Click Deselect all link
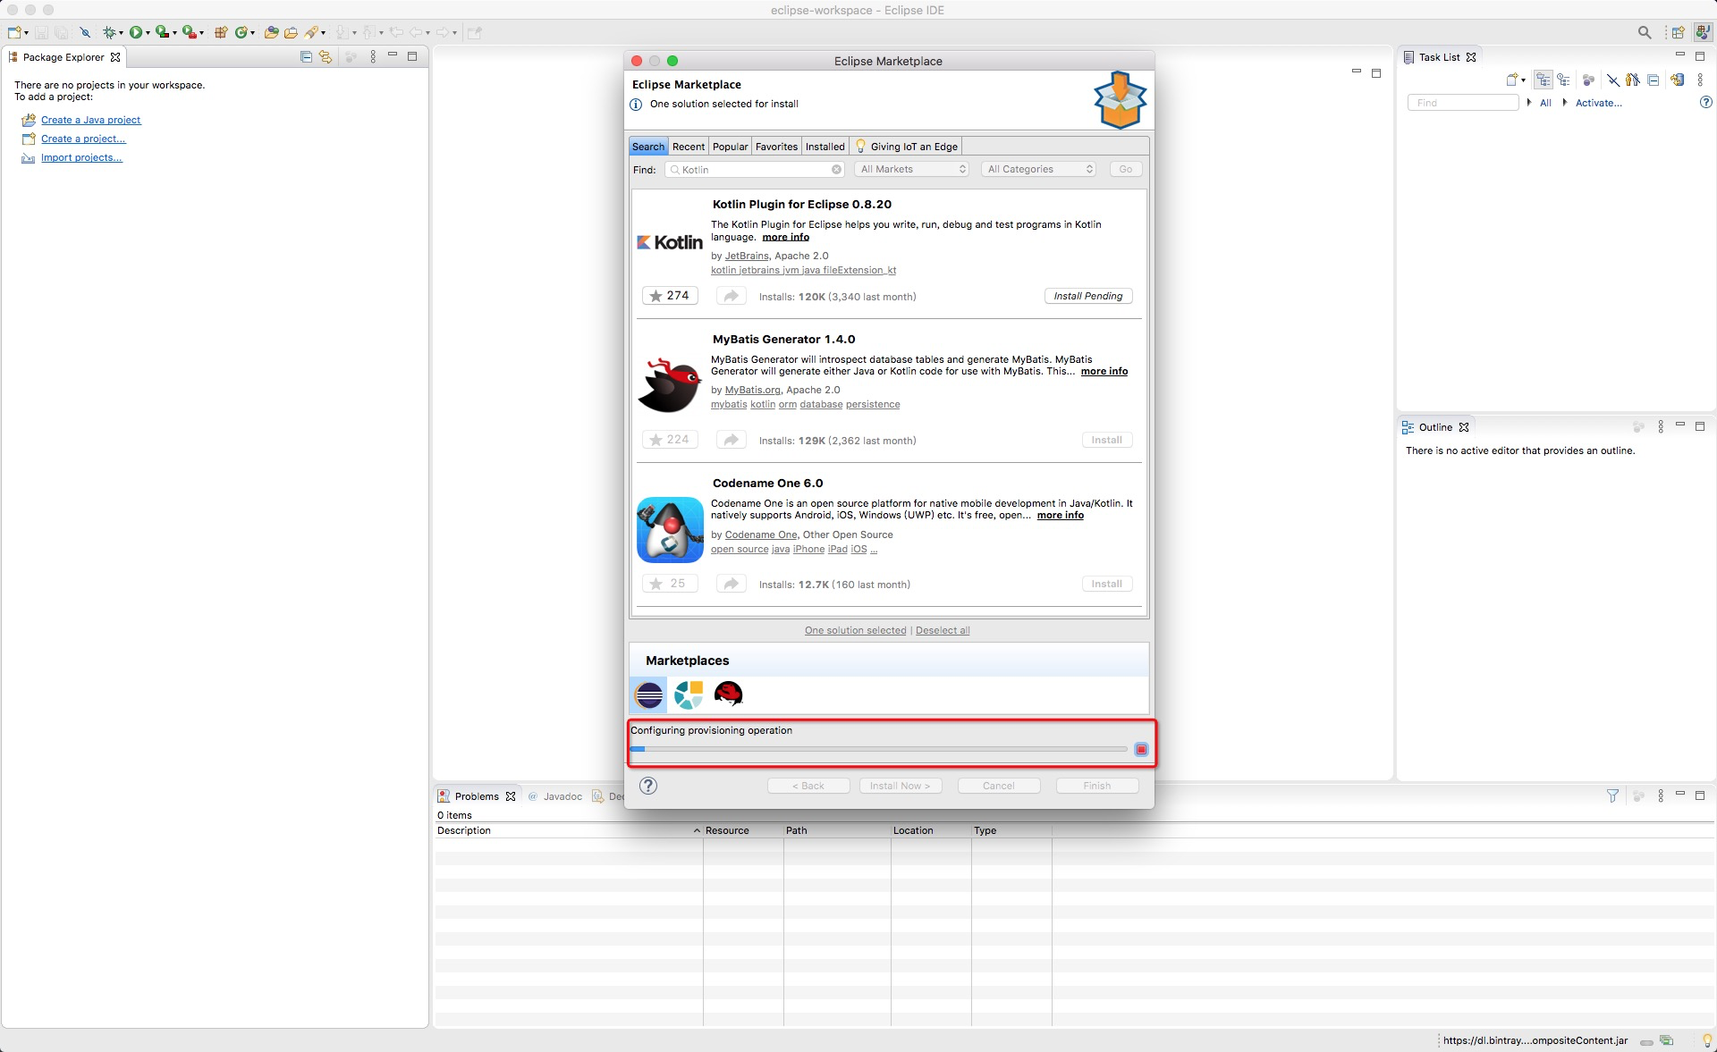This screenshot has height=1052, width=1717. [943, 630]
